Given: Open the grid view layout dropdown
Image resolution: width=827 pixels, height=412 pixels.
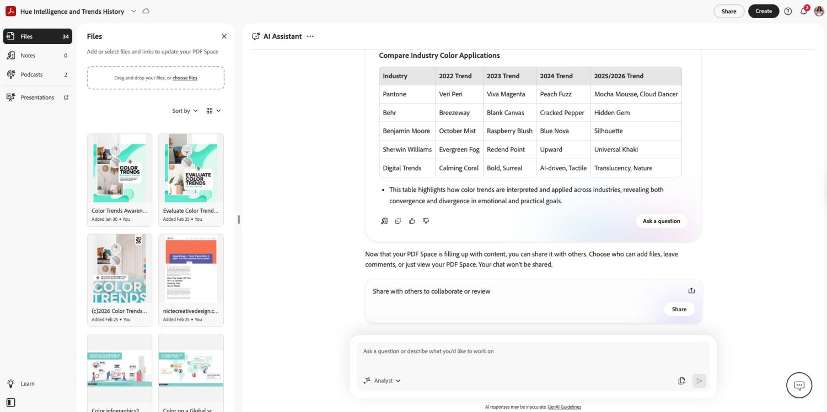Looking at the screenshot, I should [213, 111].
